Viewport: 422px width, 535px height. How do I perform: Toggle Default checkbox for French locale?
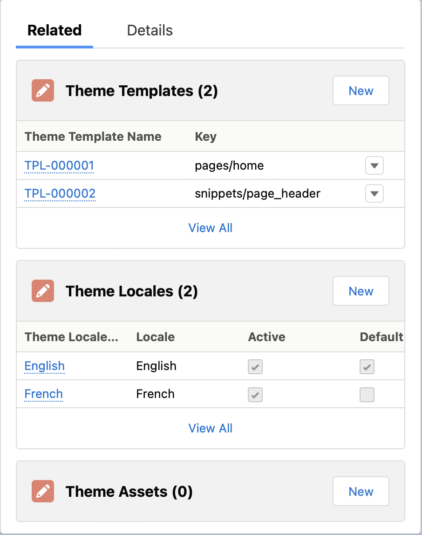coord(367,395)
